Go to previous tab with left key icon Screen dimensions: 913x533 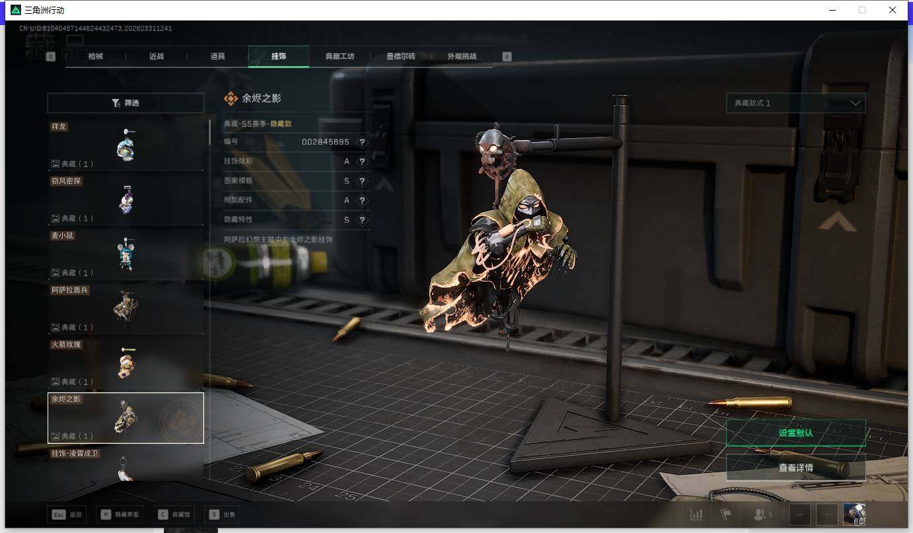(x=51, y=57)
